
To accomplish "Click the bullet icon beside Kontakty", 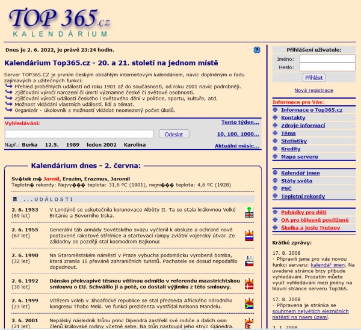I will tap(276, 118).
